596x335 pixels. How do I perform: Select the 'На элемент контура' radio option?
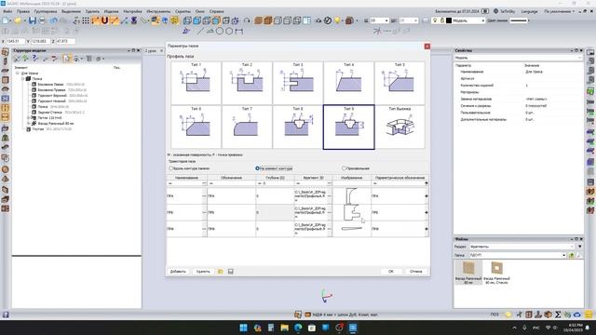(x=257, y=168)
